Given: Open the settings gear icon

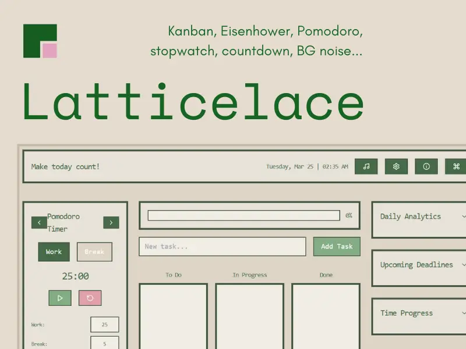Looking at the screenshot, I should (396, 166).
